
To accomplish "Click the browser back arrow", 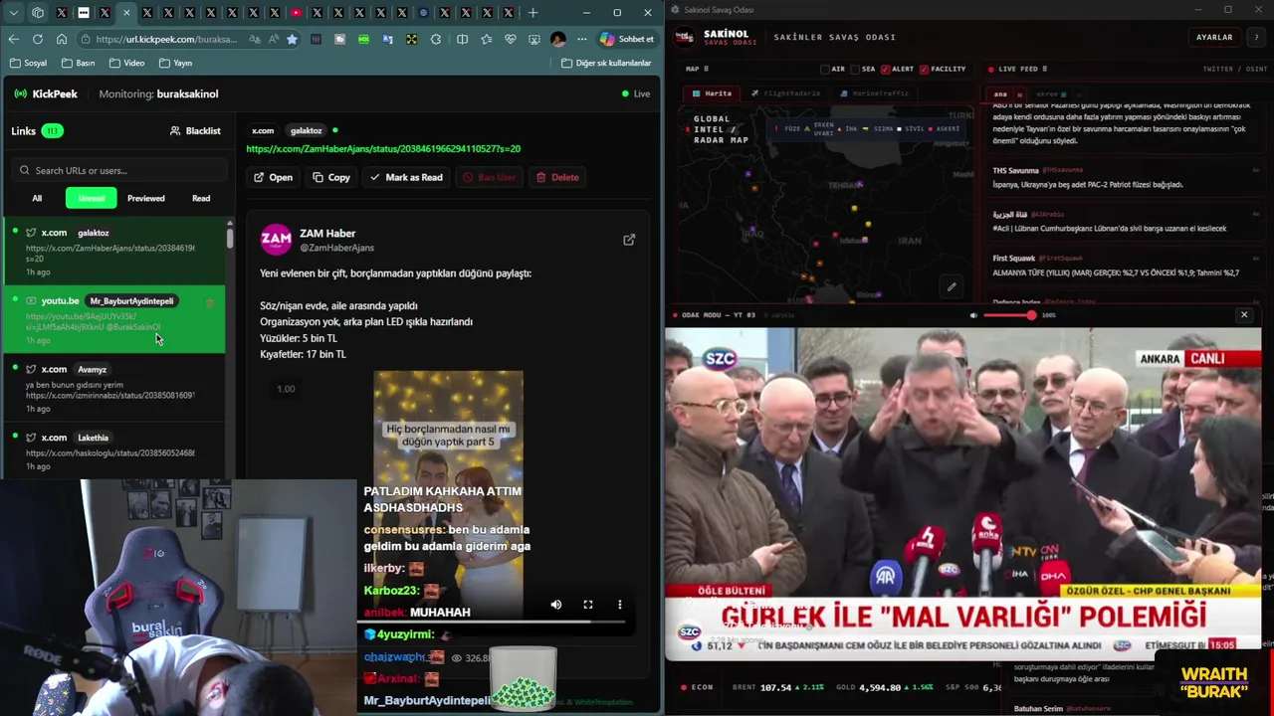I will (14, 39).
